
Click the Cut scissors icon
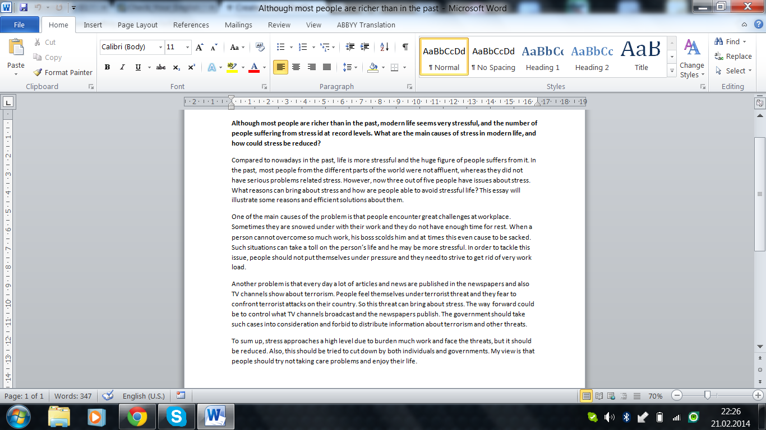tap(38, 42)
